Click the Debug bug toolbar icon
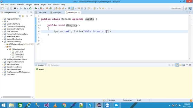Image resolution: width=193 pixels, height=108 pixels. [x=25, y=8]
